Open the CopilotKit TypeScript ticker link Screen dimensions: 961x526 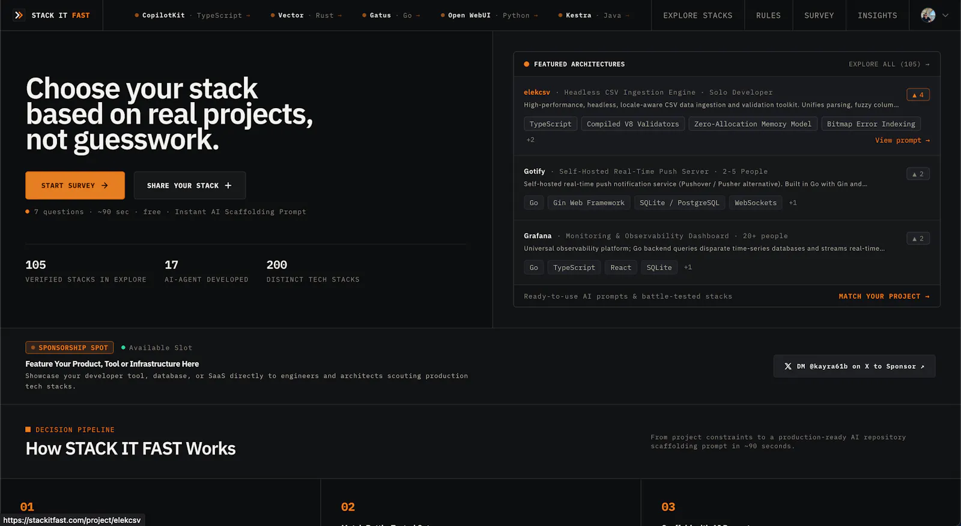[192, 16]
